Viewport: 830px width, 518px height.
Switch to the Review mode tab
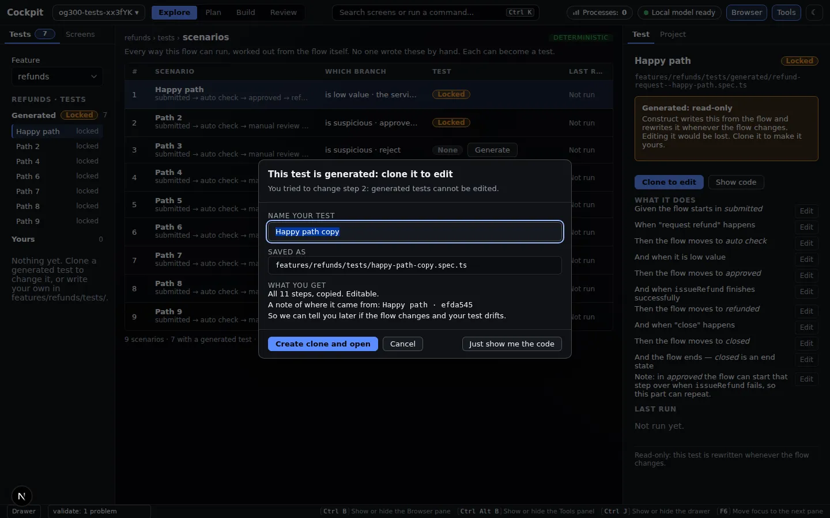pyautogui.click(x=284, y=12)
